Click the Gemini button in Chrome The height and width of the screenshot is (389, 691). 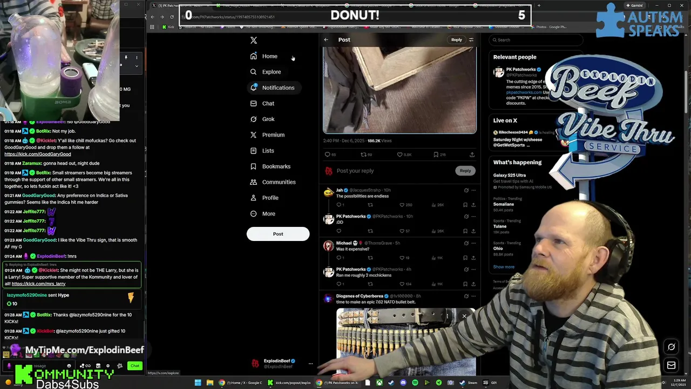point(633,5)
